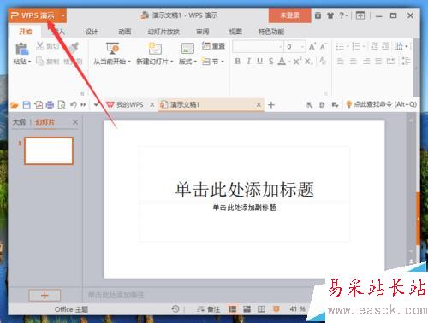428x323 pixels.
Task: Click the numbered list icon
Action: point(356,46)
